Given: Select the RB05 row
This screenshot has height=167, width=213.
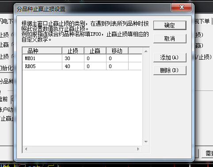Looking at the screenshot, I should [82, 66].
